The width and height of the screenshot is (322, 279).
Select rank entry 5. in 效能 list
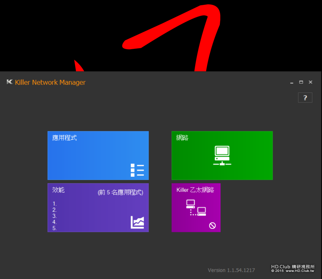click(54, 228)
